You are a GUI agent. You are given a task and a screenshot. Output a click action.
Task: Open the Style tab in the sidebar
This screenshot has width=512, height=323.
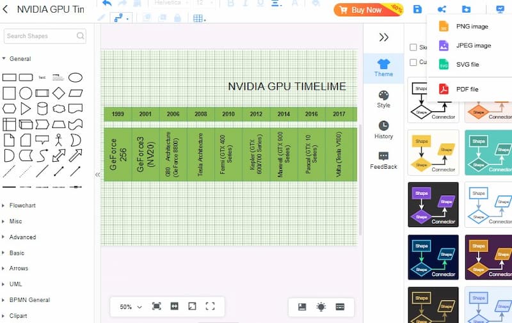(x=383, y=99)
